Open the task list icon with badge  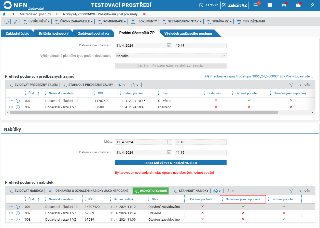[256, 5]
